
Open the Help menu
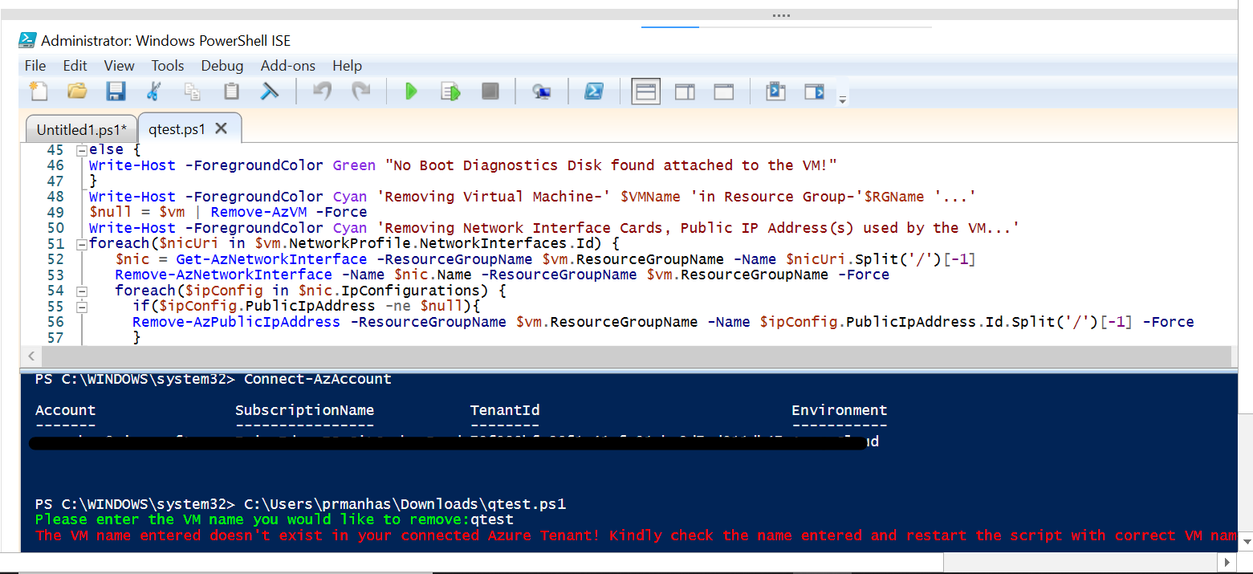347,66
